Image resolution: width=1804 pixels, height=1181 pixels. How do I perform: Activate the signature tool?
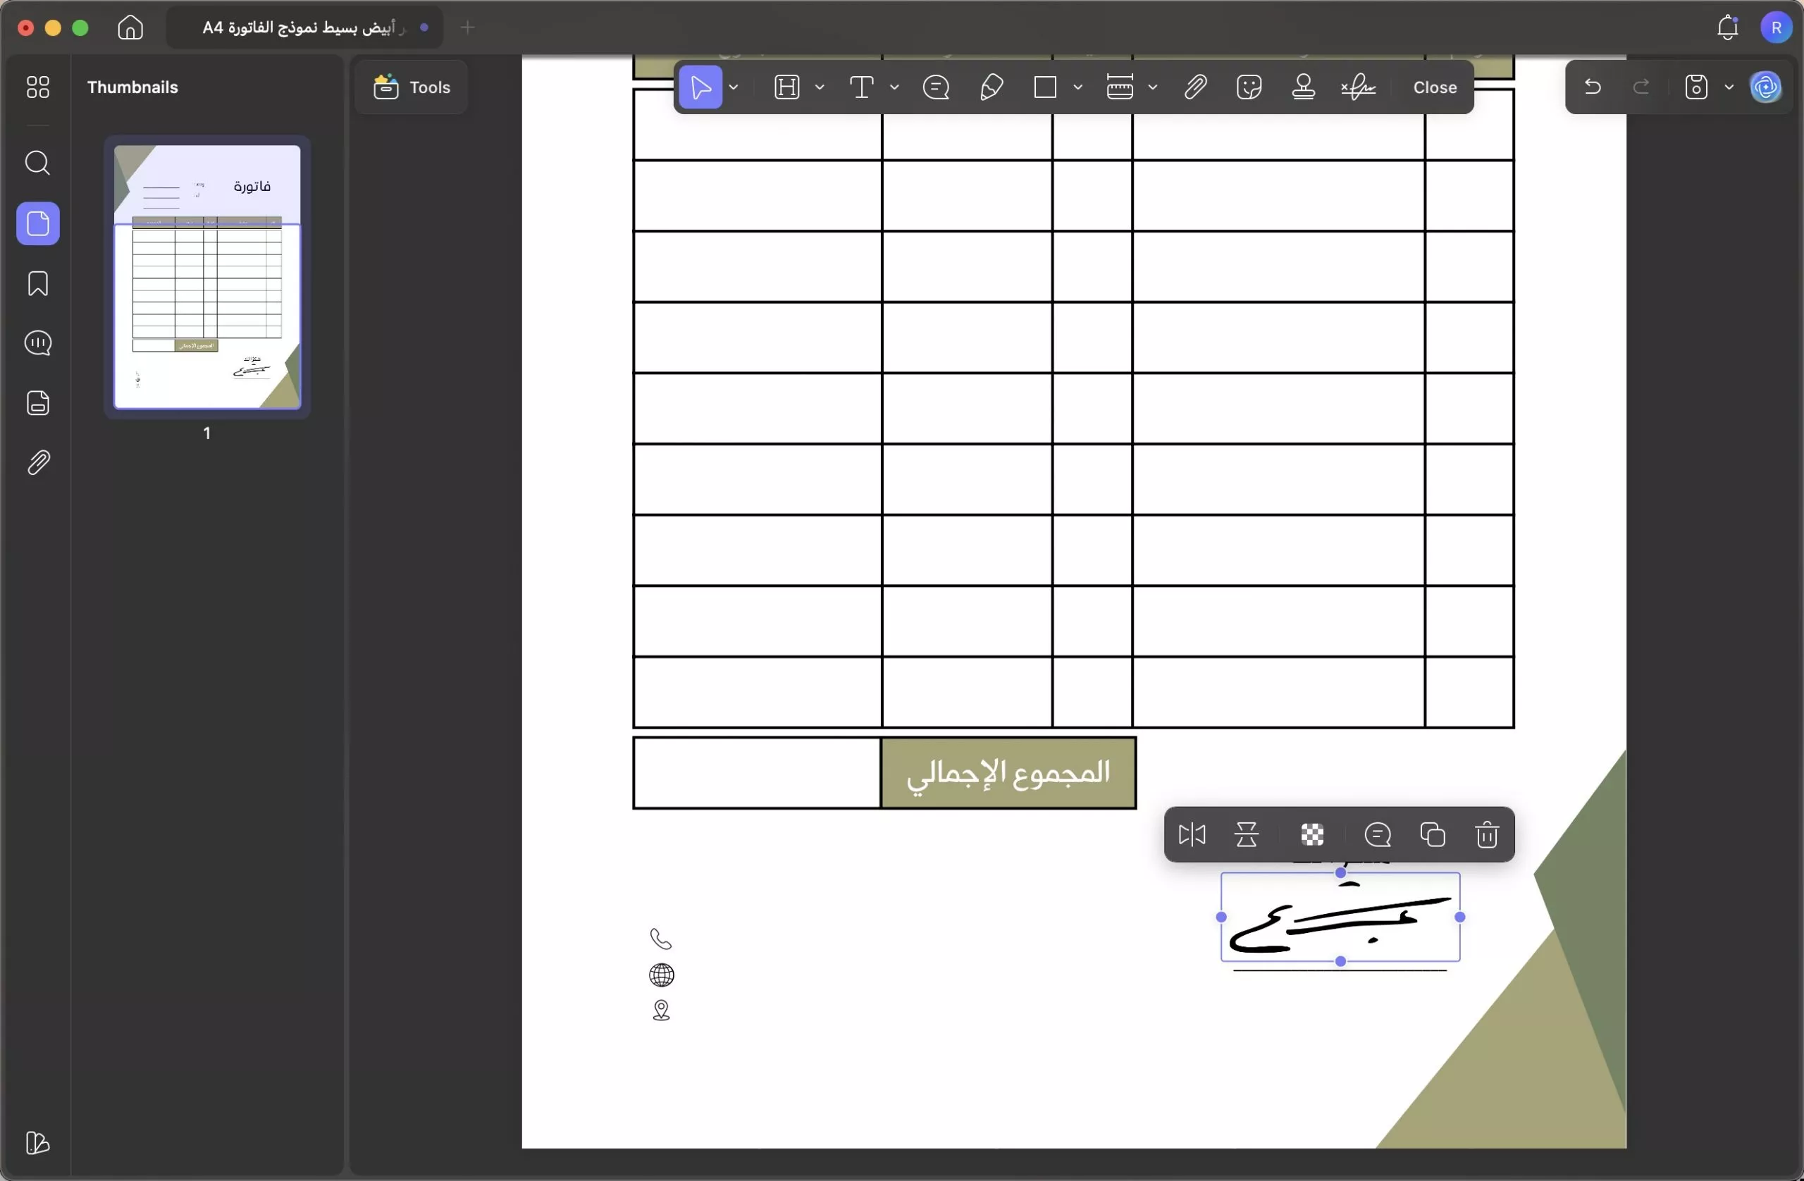click(x=1357, y=87)
